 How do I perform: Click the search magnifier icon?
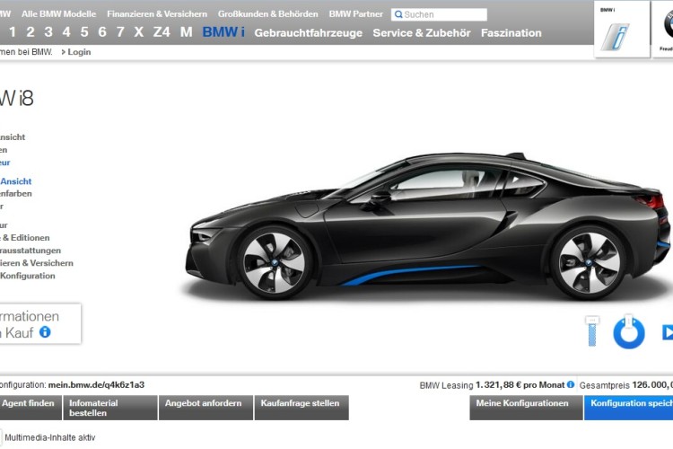398,14
